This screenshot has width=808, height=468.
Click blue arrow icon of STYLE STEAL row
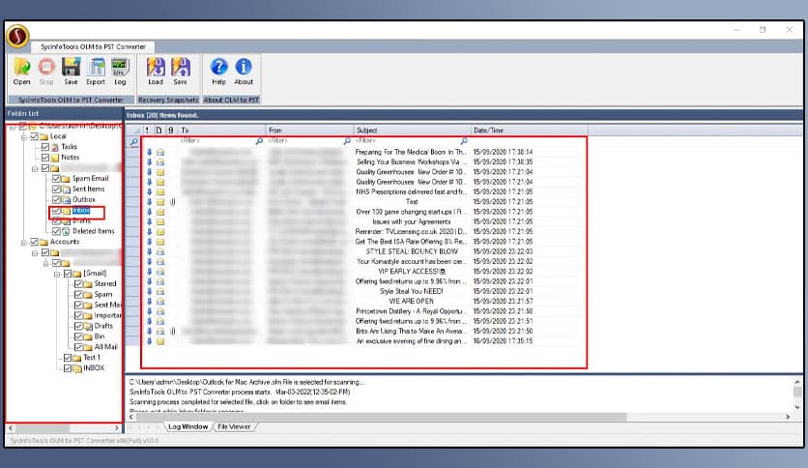(x=150, y=251)
